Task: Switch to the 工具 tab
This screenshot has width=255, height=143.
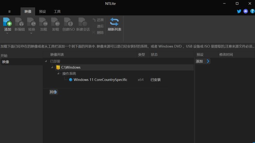Action: [57, 11]
